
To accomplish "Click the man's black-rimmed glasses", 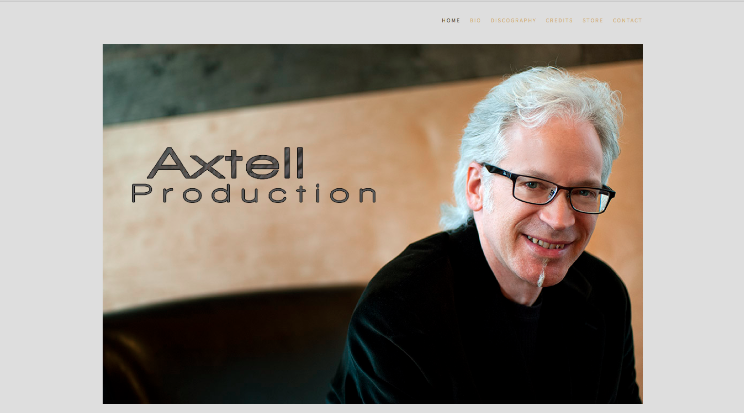I will coord(547,189).
